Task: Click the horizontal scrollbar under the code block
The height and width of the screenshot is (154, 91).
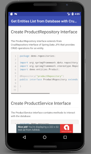Action: click(x=30, y=93)
